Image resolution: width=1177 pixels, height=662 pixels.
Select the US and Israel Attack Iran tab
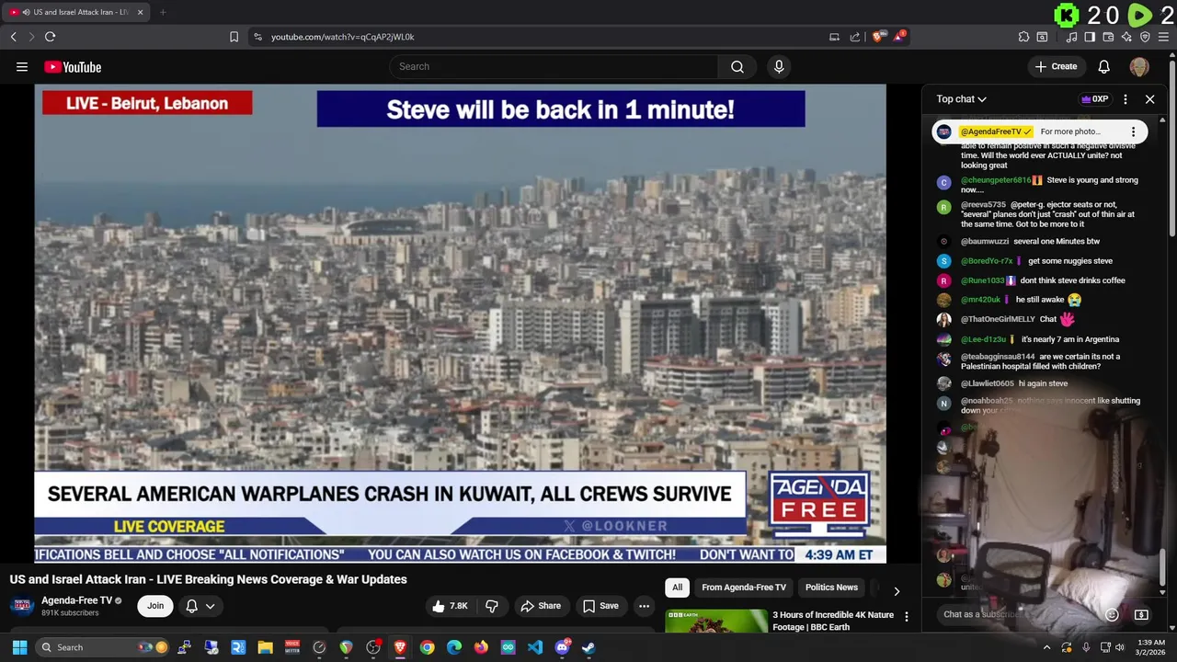[x=75, y=12]
